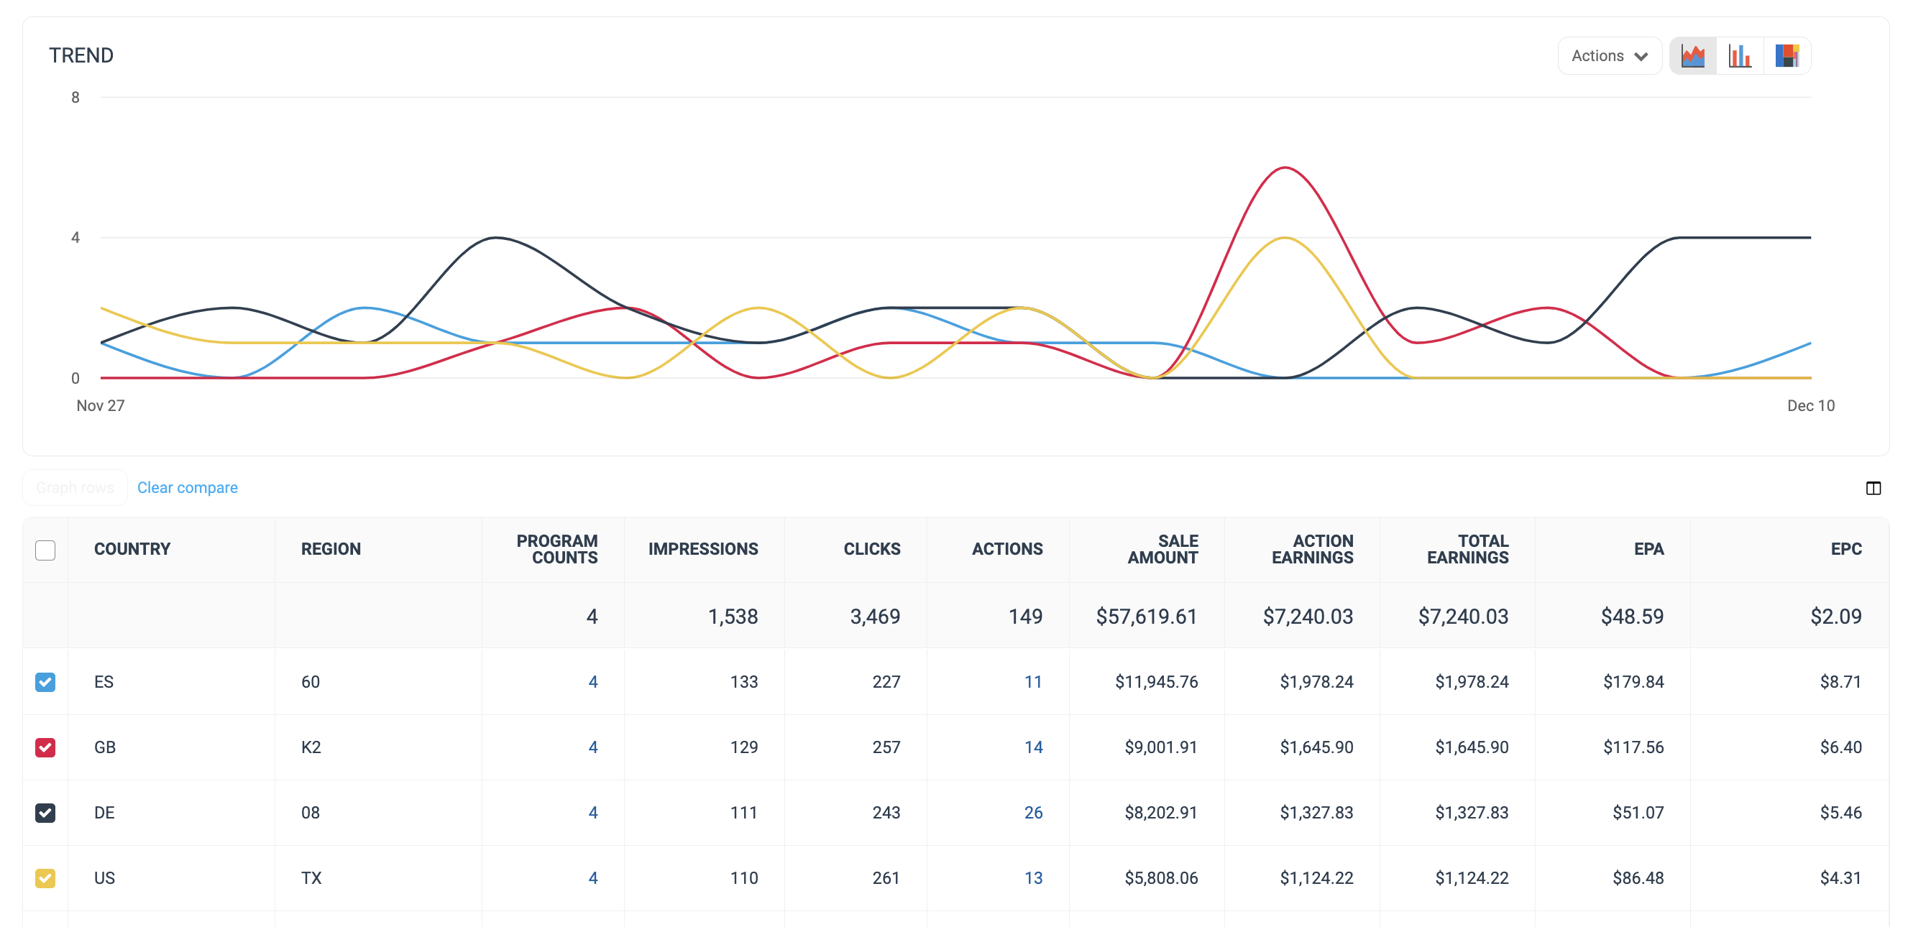Open US program count link 4
Image resolution: width=1908 pixels, height=927 pixels.
592,878
